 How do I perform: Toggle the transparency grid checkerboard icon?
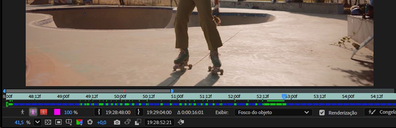click(x=48, y=122)
